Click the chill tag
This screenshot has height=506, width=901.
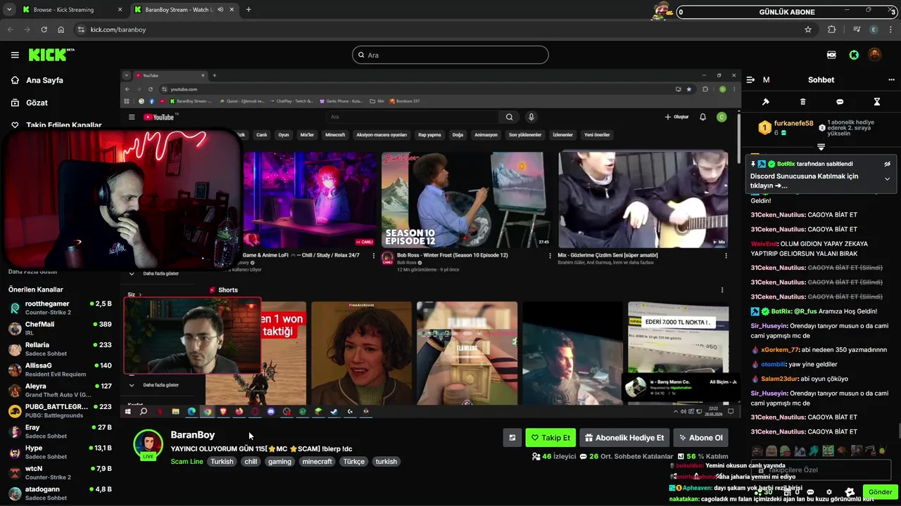tap(251, 462)
